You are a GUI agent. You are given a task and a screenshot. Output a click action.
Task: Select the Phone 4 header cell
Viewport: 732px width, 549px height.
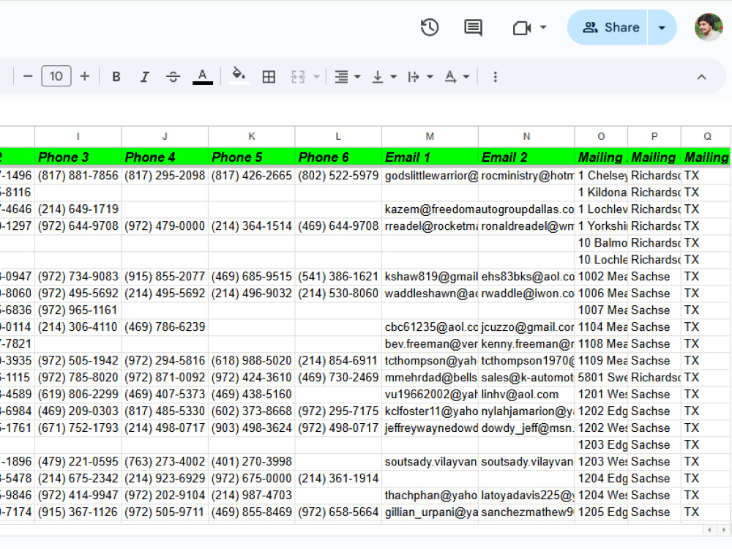pyautogui.click(x=165, y=157)
